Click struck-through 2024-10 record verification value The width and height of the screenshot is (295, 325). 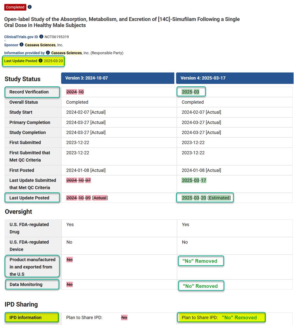(75, 92)
